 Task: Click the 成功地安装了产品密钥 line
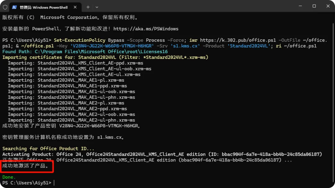[71, 126]
